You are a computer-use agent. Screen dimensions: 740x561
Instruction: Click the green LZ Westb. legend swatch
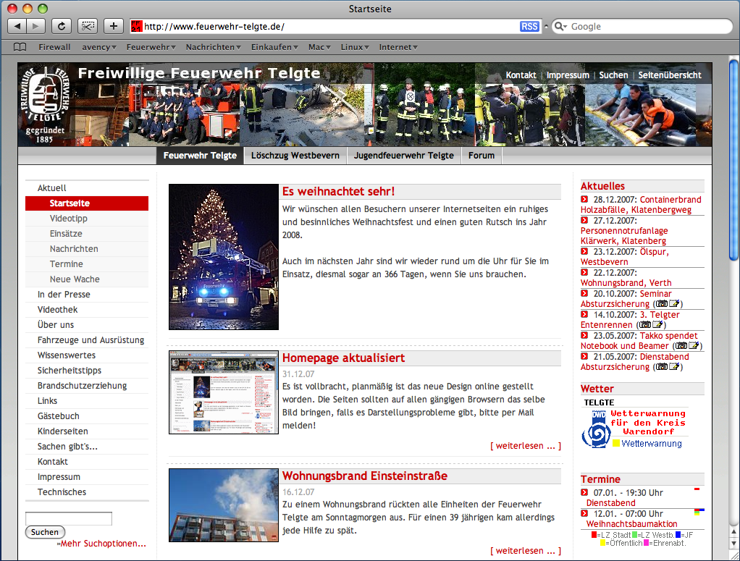tap(635, 535)
